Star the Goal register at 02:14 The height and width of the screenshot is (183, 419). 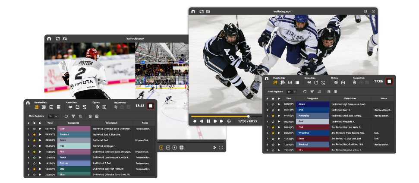(34, 129)
